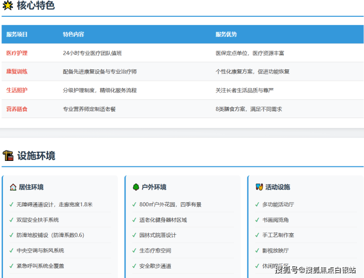Click the star icon beside 核心特色
The width and height of the screenshot is (364, 278).
click(x=8, y=6)
